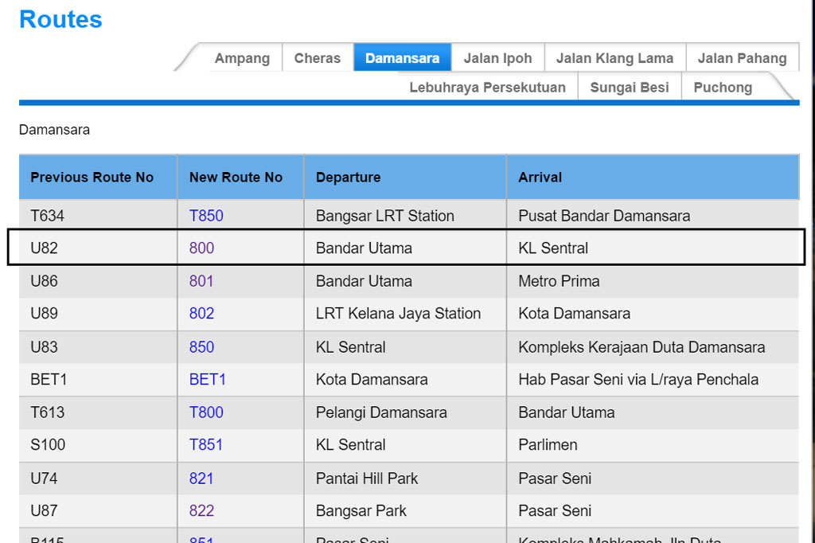Open the Jalan Ipoh tab
Screen dimensions: 815x543
pyautogui.click(x=498, y=58)
